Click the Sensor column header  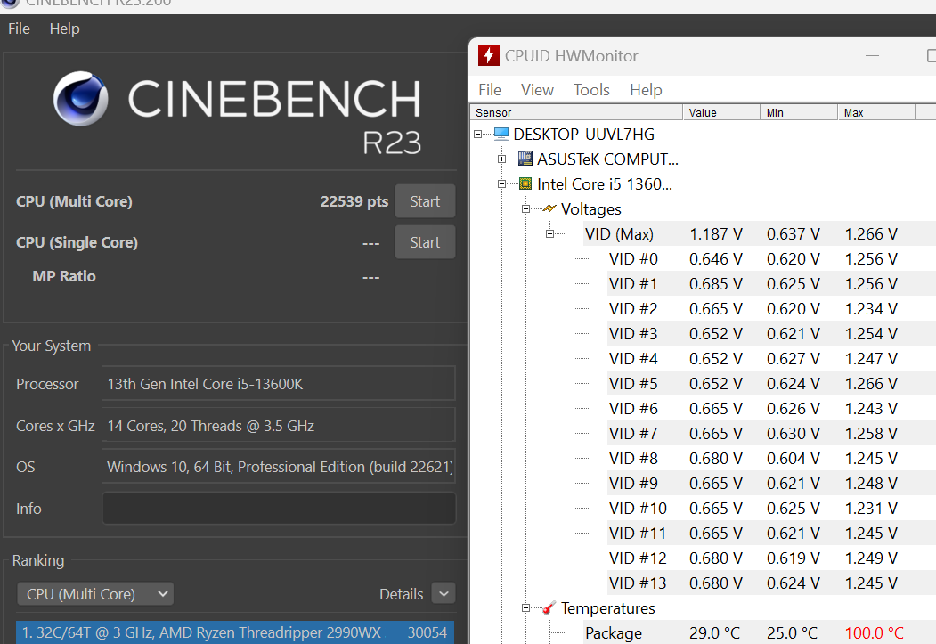(x=576, y=112)
